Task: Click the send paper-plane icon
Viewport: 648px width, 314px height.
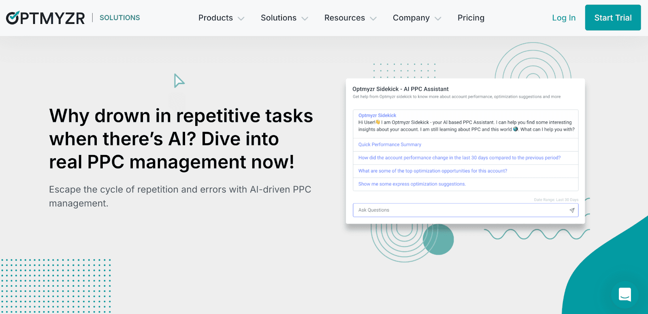Action: click(x=572, y=210)
